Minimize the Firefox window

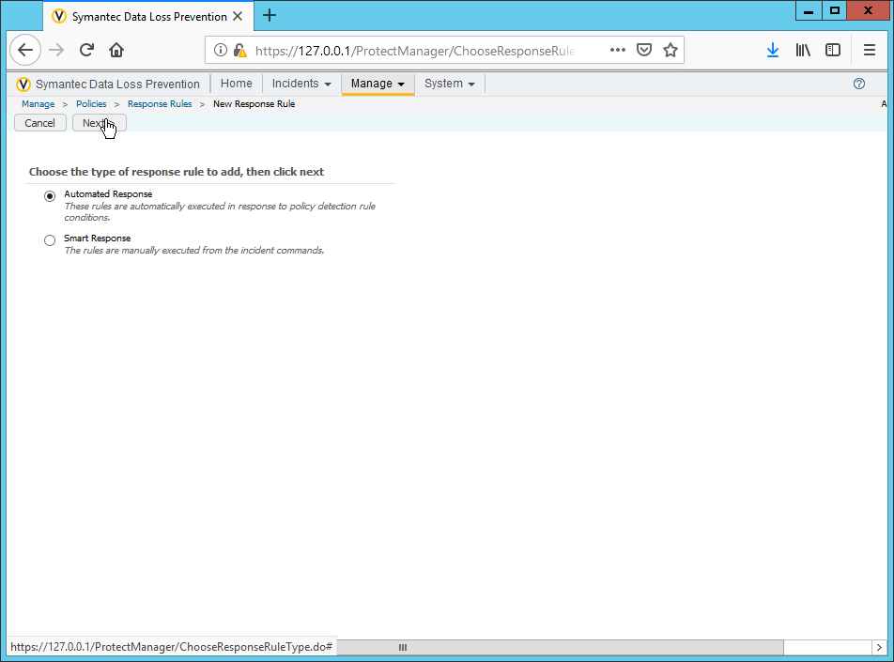(809, 11)
